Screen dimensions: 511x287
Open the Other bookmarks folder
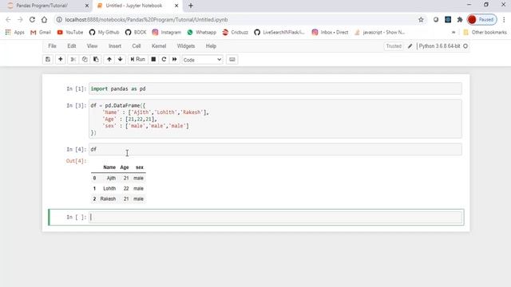(x=485, y=32)
